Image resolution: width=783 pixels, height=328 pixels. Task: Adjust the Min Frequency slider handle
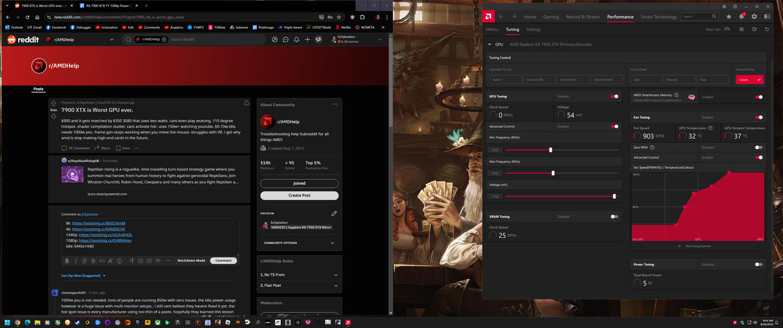(551, 150)
